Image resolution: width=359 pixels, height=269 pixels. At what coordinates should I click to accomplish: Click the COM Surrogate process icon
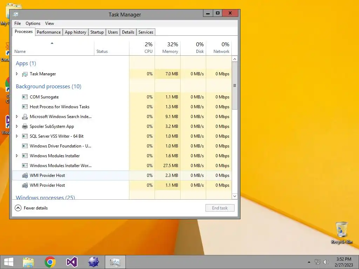tap(25, 97)
